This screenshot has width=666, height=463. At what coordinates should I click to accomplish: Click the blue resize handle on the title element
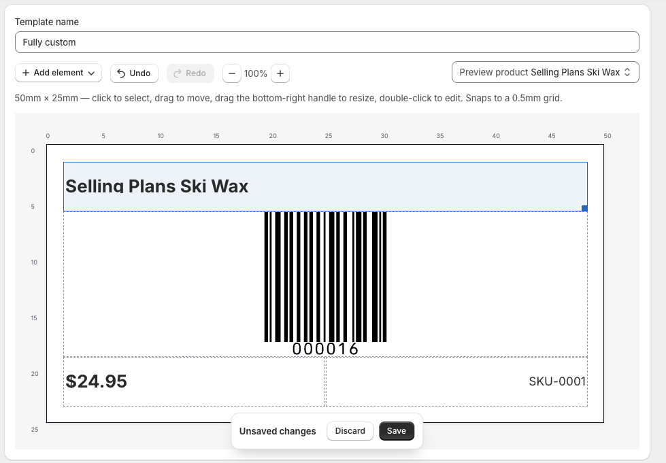pos(584,208)
